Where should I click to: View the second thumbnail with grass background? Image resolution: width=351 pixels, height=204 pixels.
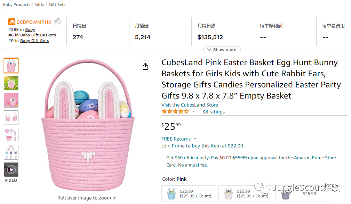(x=11, y=83)
